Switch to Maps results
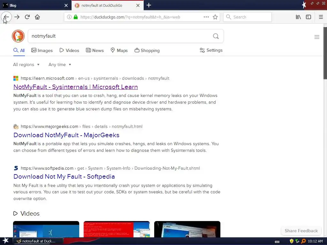327x245 pixels. 119,50
